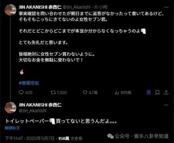This screenshot has width=174, height=143.
Task: Open more options on second tweet
Action: pyautogui.click(x=166, y=105)
